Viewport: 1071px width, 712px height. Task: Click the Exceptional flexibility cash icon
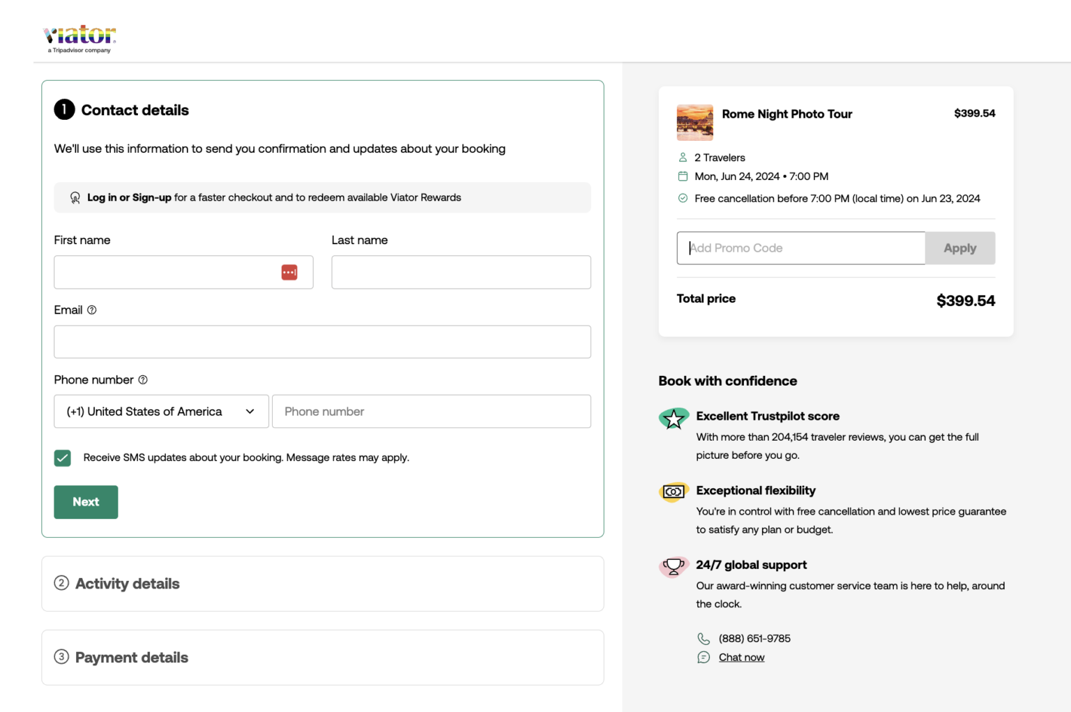(674, 492)
